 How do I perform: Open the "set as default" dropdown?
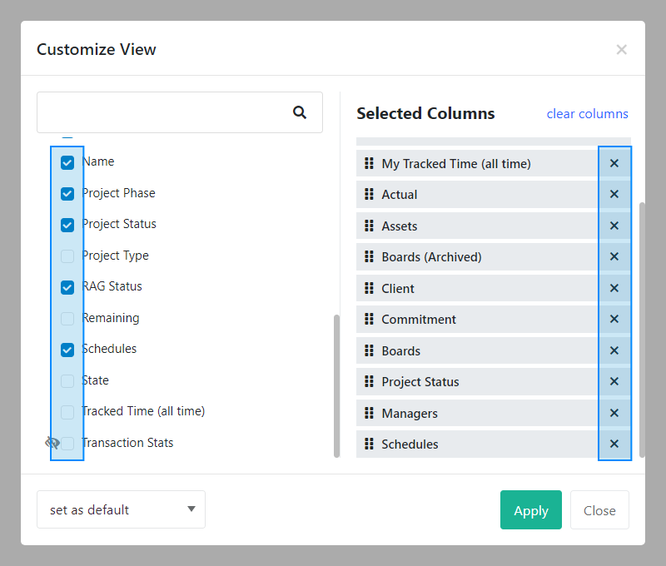coord(121,509)
